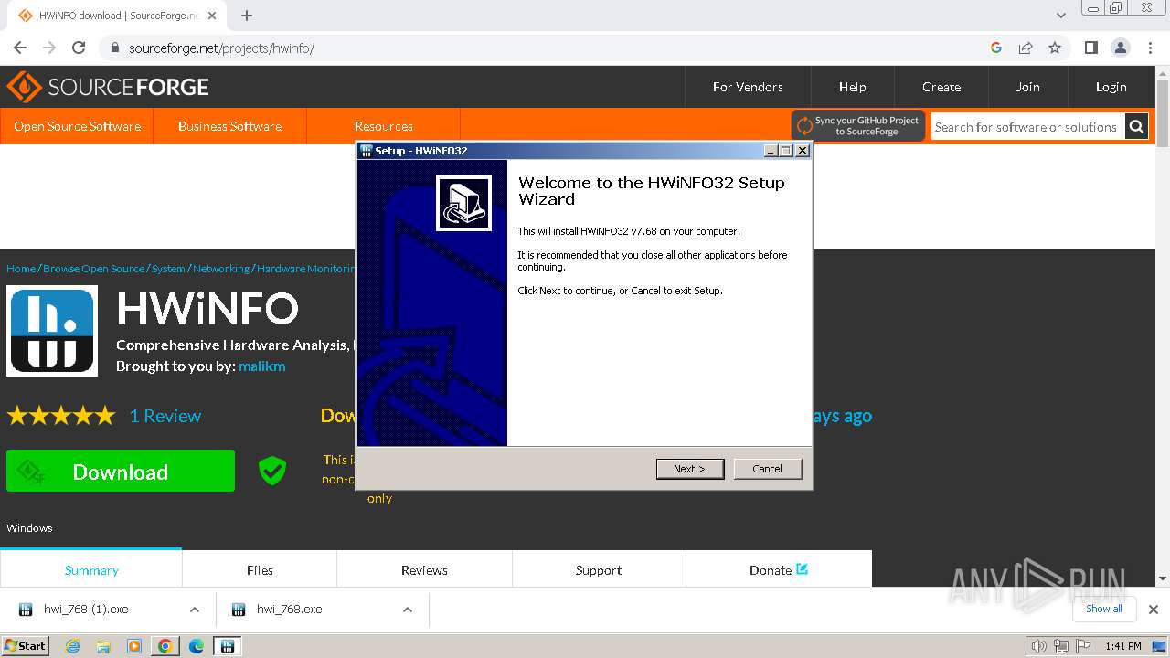
Task: Click Show all downloads
Action: (1104, 609)
